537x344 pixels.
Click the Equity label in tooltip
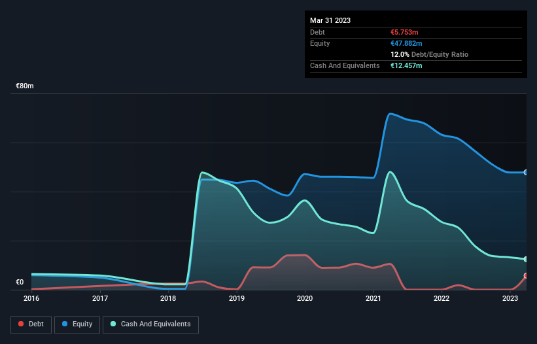coord(320,43)
